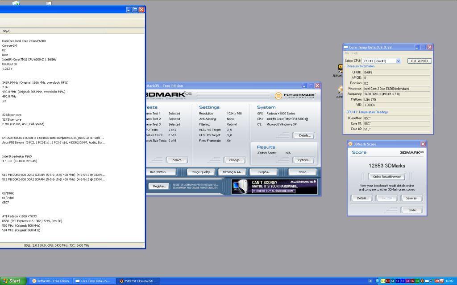Click the tray temperature icon showing 41

(398, 281)
